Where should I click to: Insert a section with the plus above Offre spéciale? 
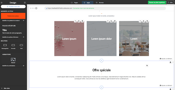(101, 60)
